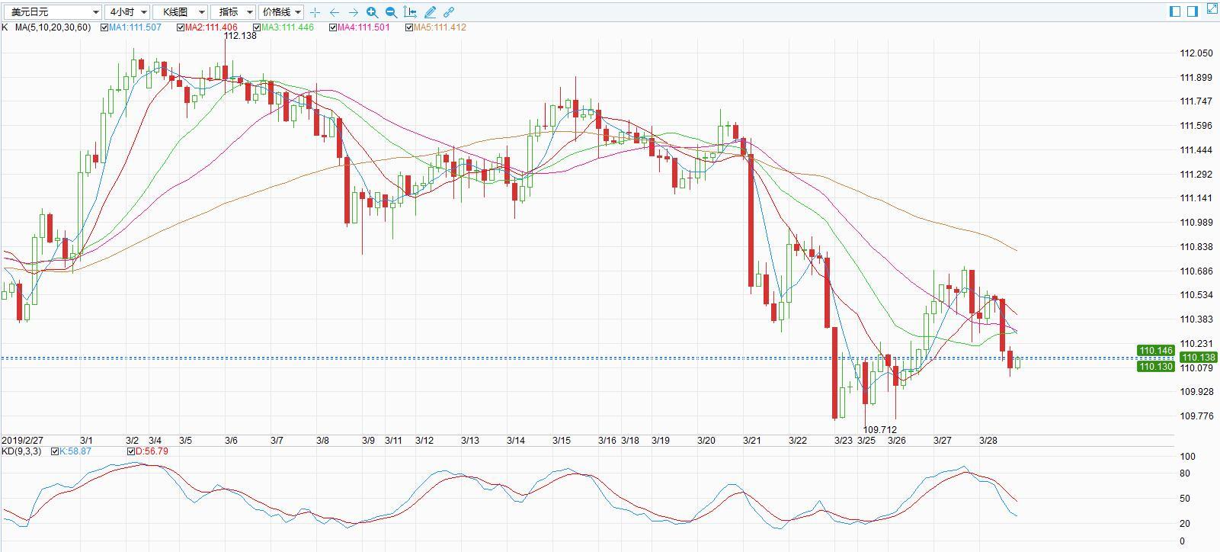Viewport: 1220px width, 552px height.
Task: Click the 109.776 price axis label
Action: coord(1196,416)
